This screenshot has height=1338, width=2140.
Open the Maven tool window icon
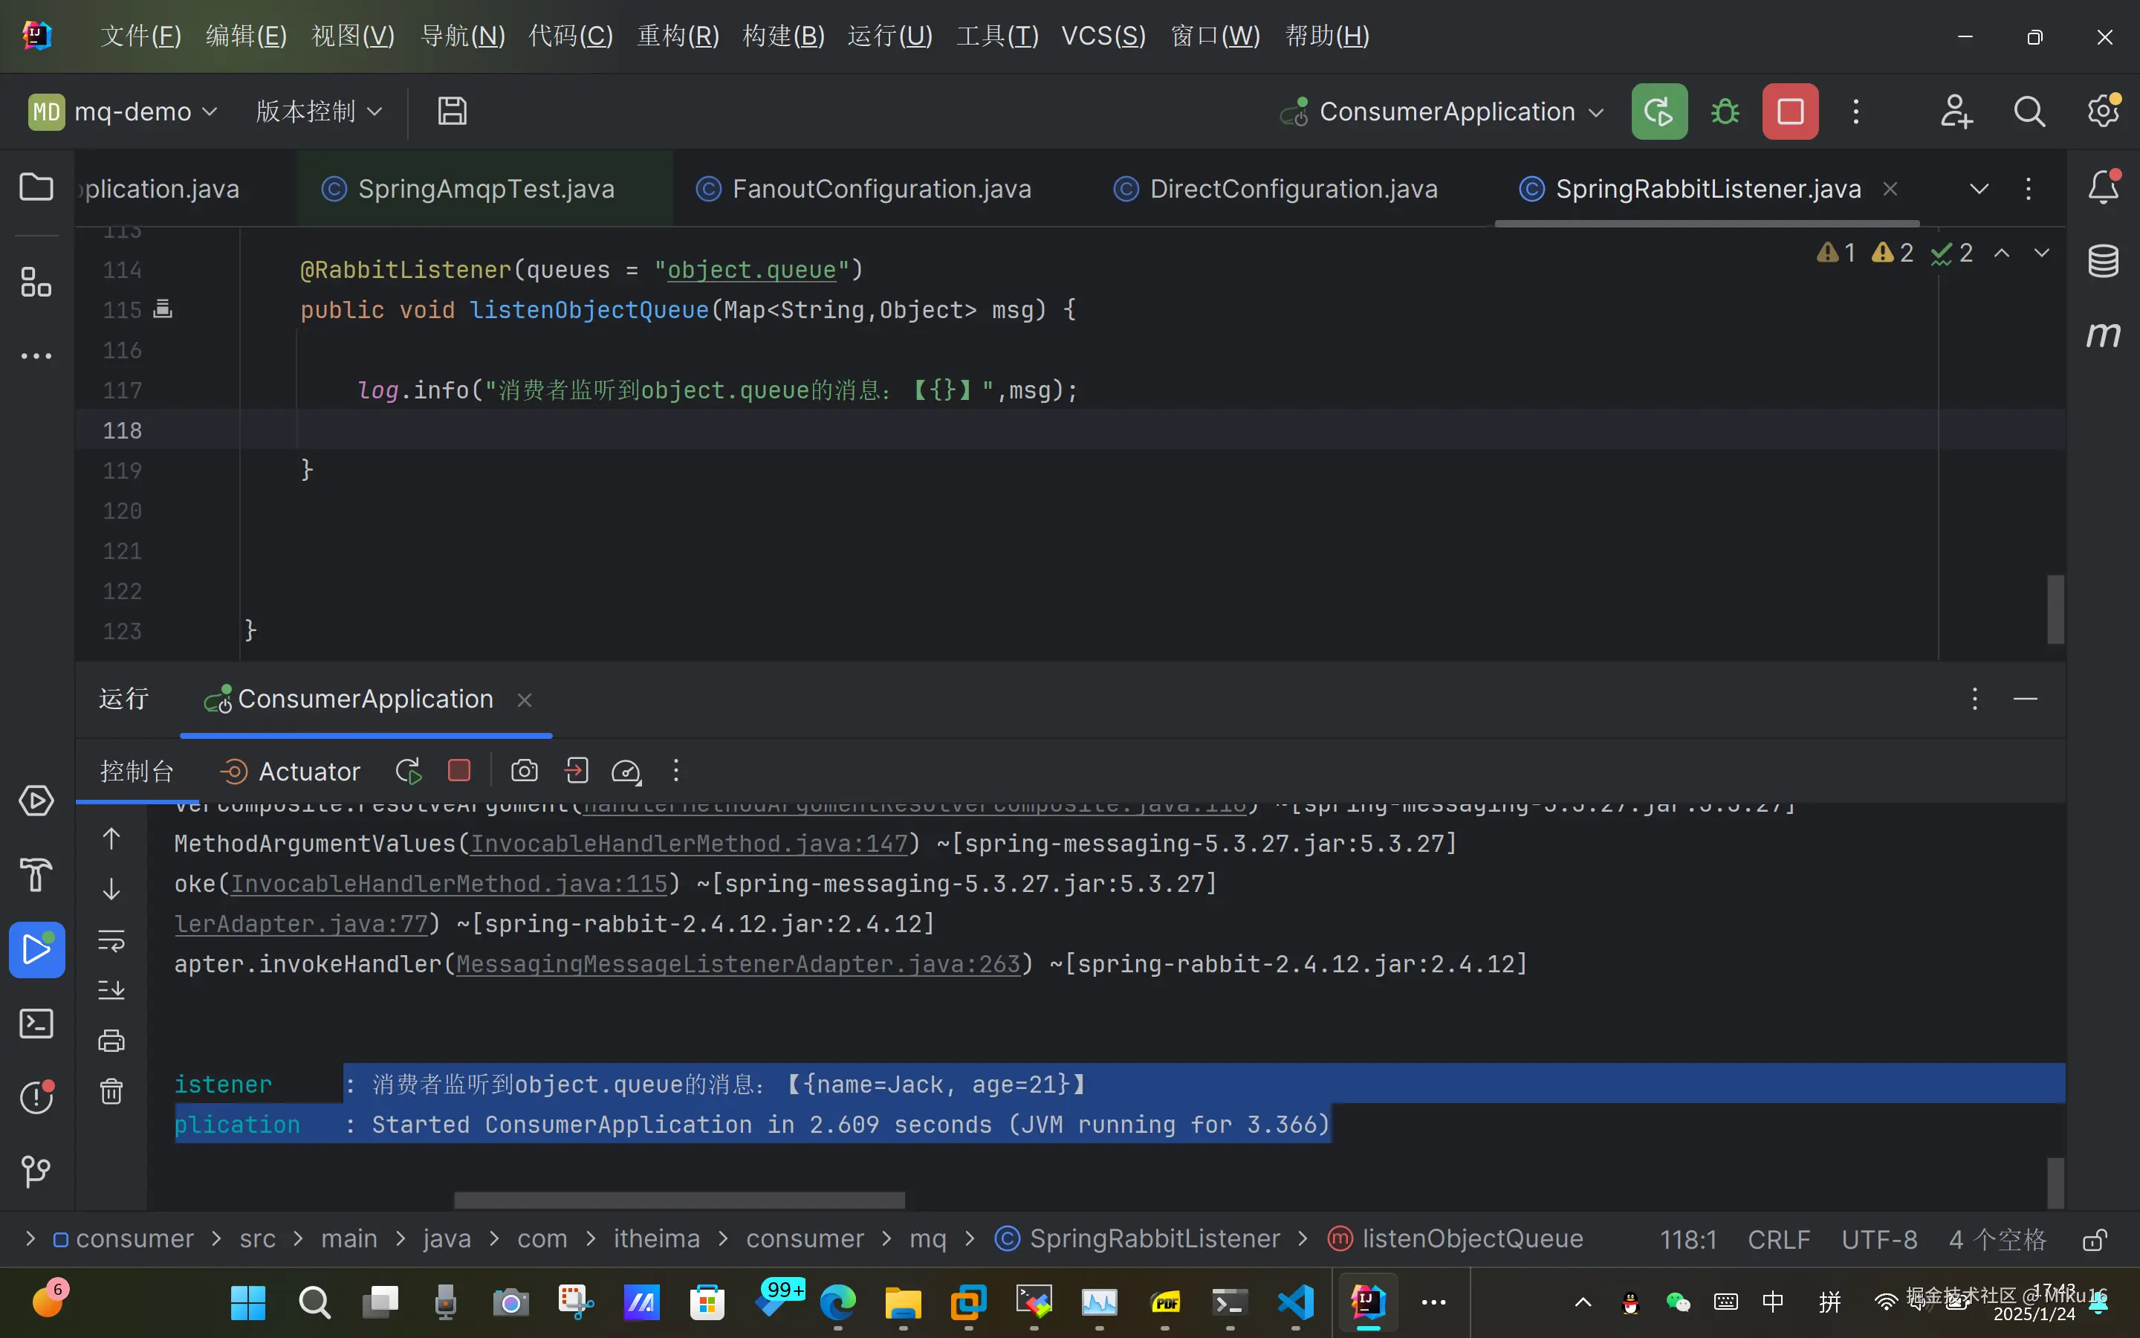(2103, 334)
